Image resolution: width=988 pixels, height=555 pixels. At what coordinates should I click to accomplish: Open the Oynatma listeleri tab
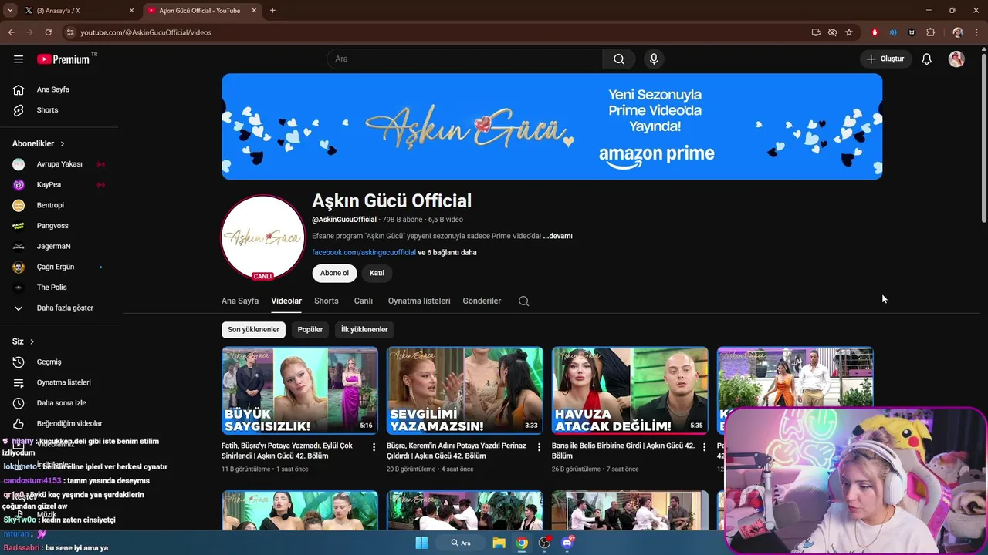coord(419,301)
